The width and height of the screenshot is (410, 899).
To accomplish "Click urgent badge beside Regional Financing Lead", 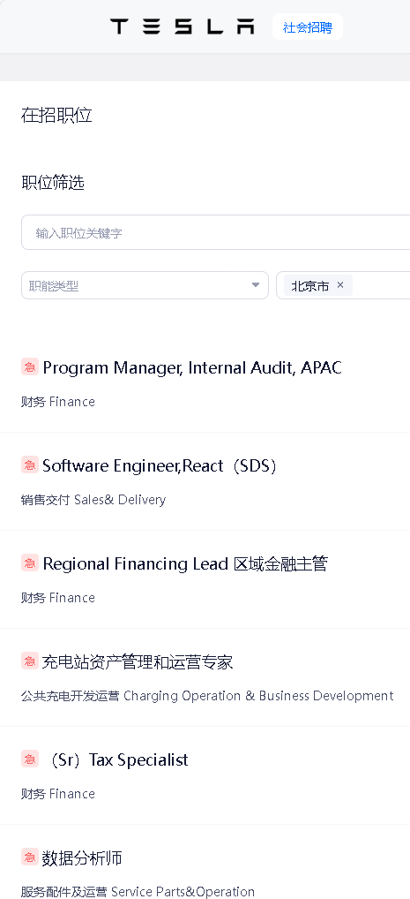I will [30, 563].
